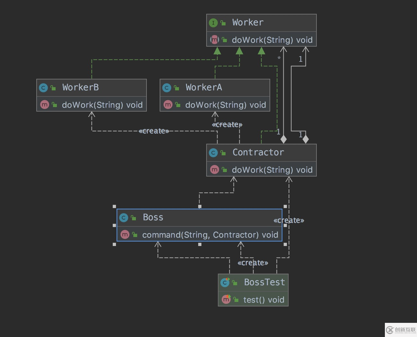Viewport: 417px width, 337px height.
Task: Click the «create» label right of the Boss node
Action: coord(289,220)
